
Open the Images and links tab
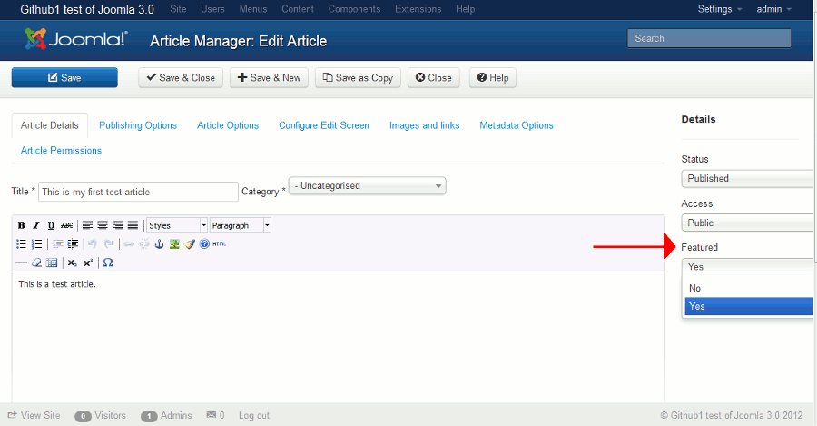pos(424,125)
